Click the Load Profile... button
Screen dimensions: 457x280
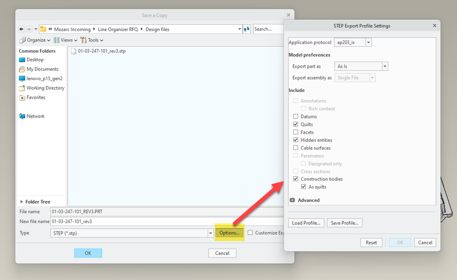[306, 223]
